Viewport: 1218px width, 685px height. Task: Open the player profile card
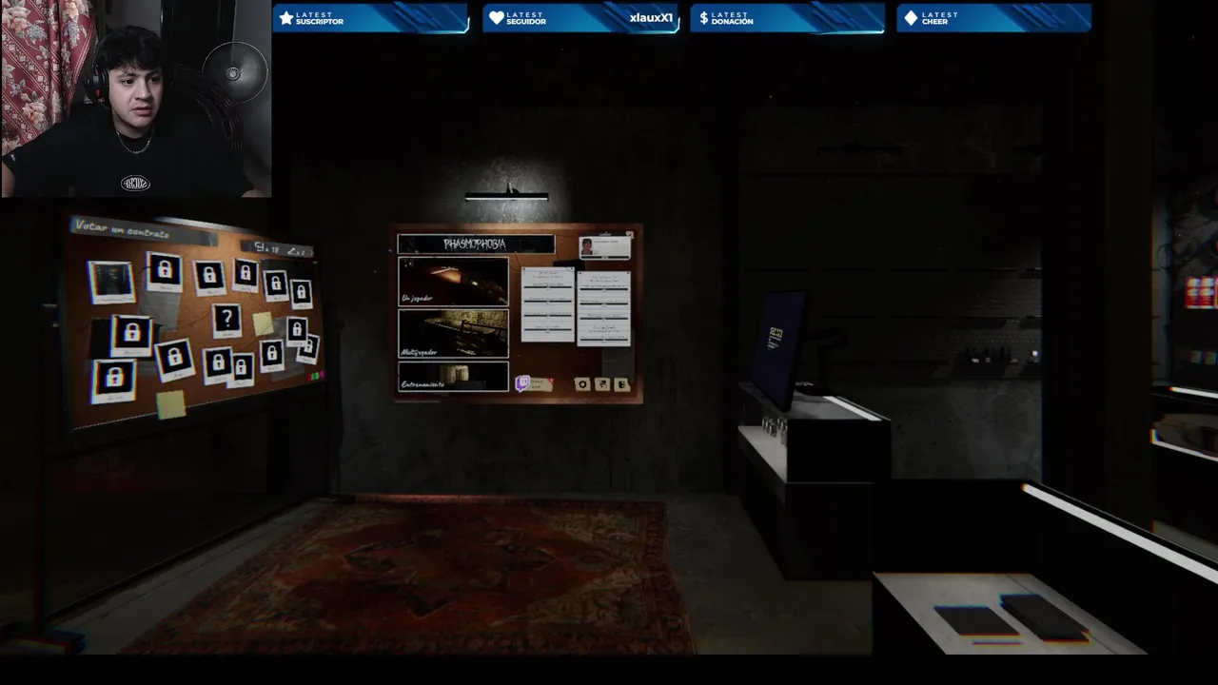(x=605, y=246)
